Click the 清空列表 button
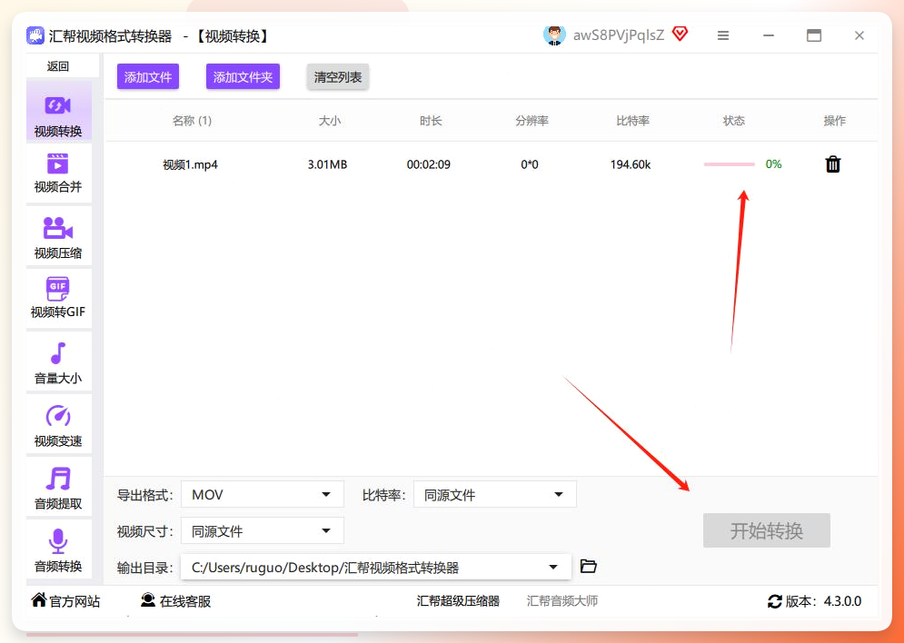The image size is (904, 643). point(338,76)
